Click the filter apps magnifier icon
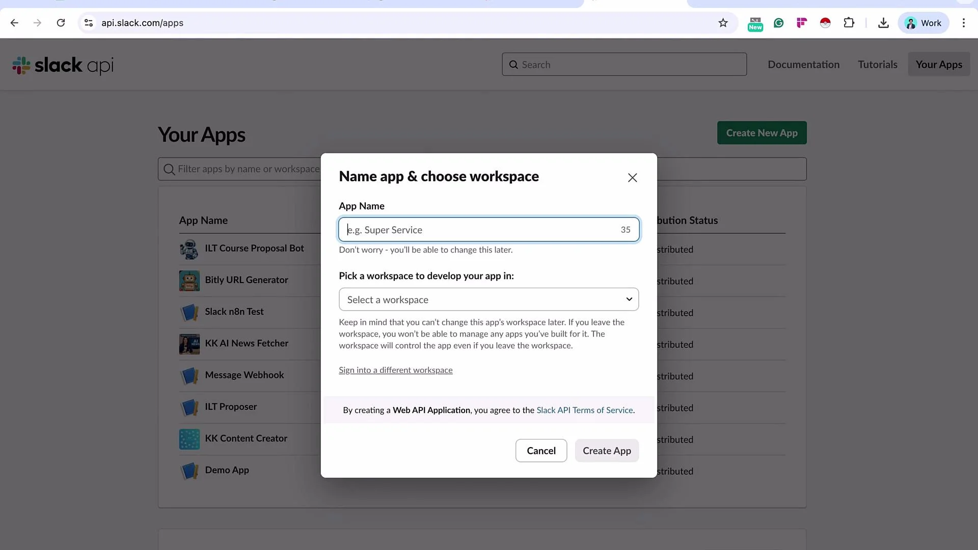The height and width of the screenshot is (550, 978). tap(169, 169)
